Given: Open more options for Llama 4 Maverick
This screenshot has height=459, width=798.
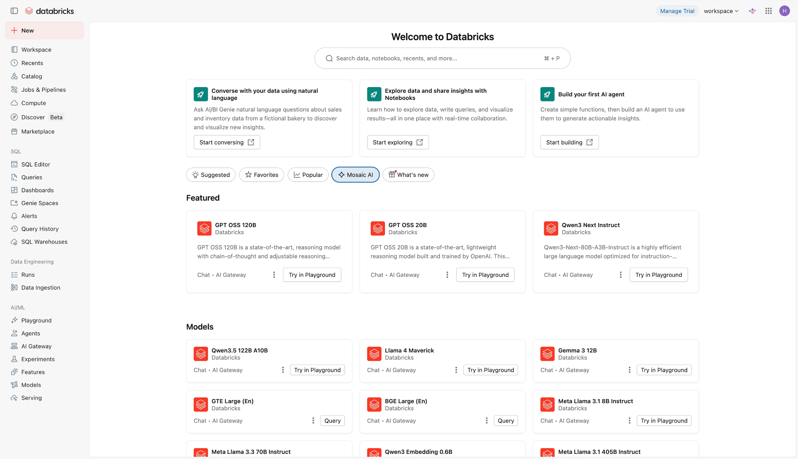Looking at the screenshot, I should (456, 370).
